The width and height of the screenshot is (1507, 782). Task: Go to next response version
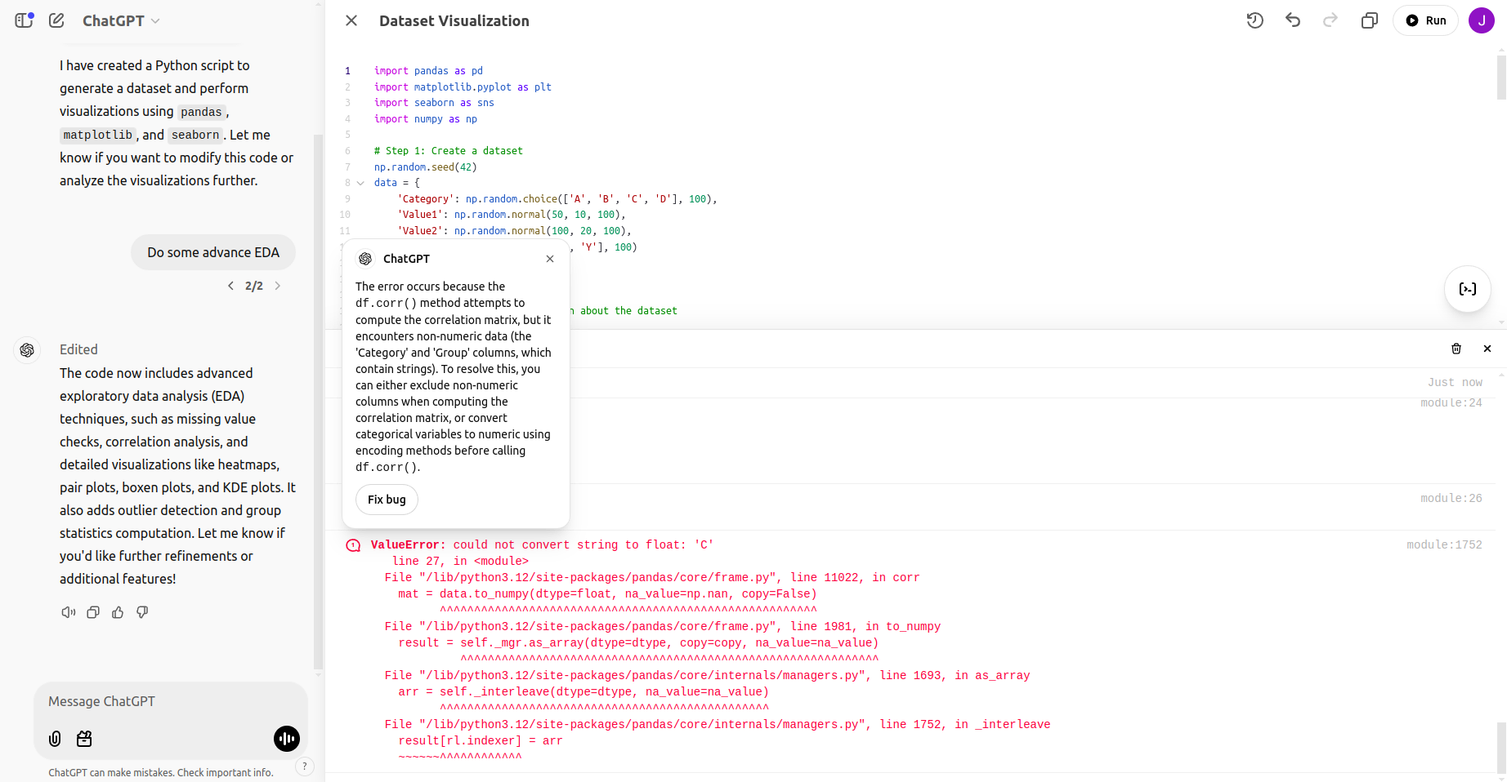pos(278,286)
